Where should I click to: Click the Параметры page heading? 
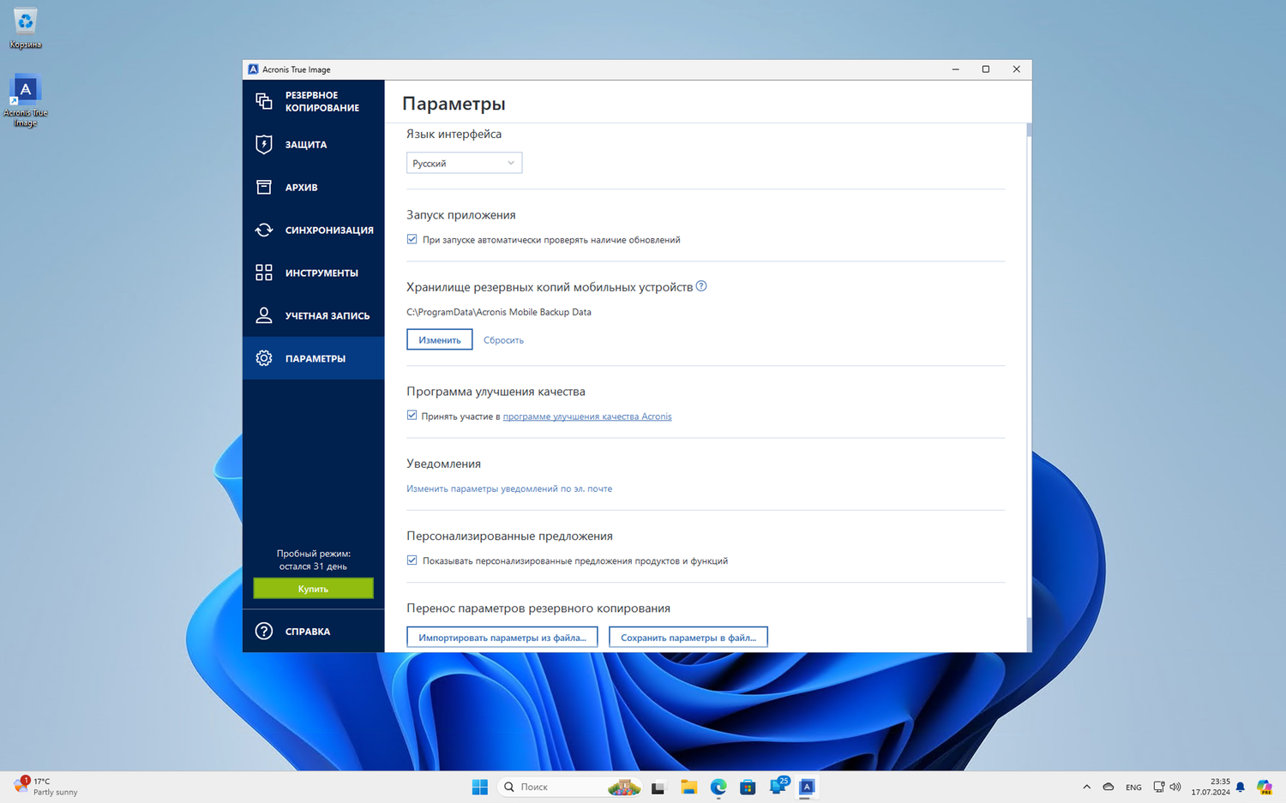pyautogui.click(x=454, y=104)
